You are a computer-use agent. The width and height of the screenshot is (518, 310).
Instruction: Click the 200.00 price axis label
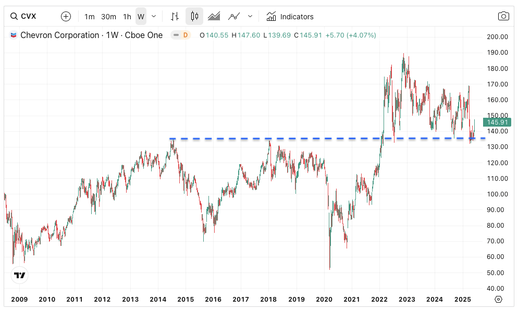click(497, 36)
